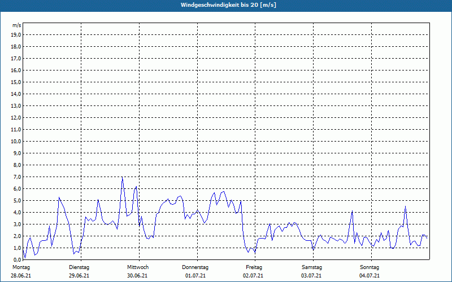Image resolution: width=452 pixels, height=282 pixels.
Task: Click the 7,0 m/s wind peak on Tuesday
Action: click(122, 177)
